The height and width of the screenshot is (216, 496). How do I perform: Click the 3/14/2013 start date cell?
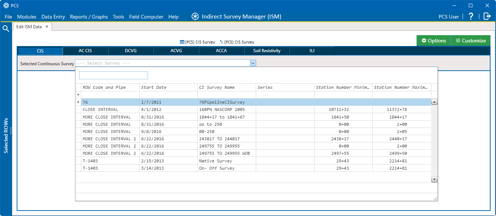[169, 168]
